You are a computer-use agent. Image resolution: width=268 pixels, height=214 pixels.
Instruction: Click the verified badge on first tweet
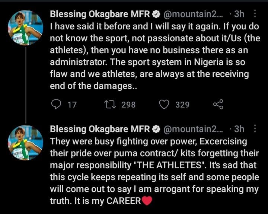[156, 14]
